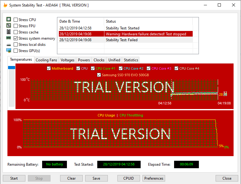Click the CPU chip icon beside Stress CPU

[x=9, y=20]
